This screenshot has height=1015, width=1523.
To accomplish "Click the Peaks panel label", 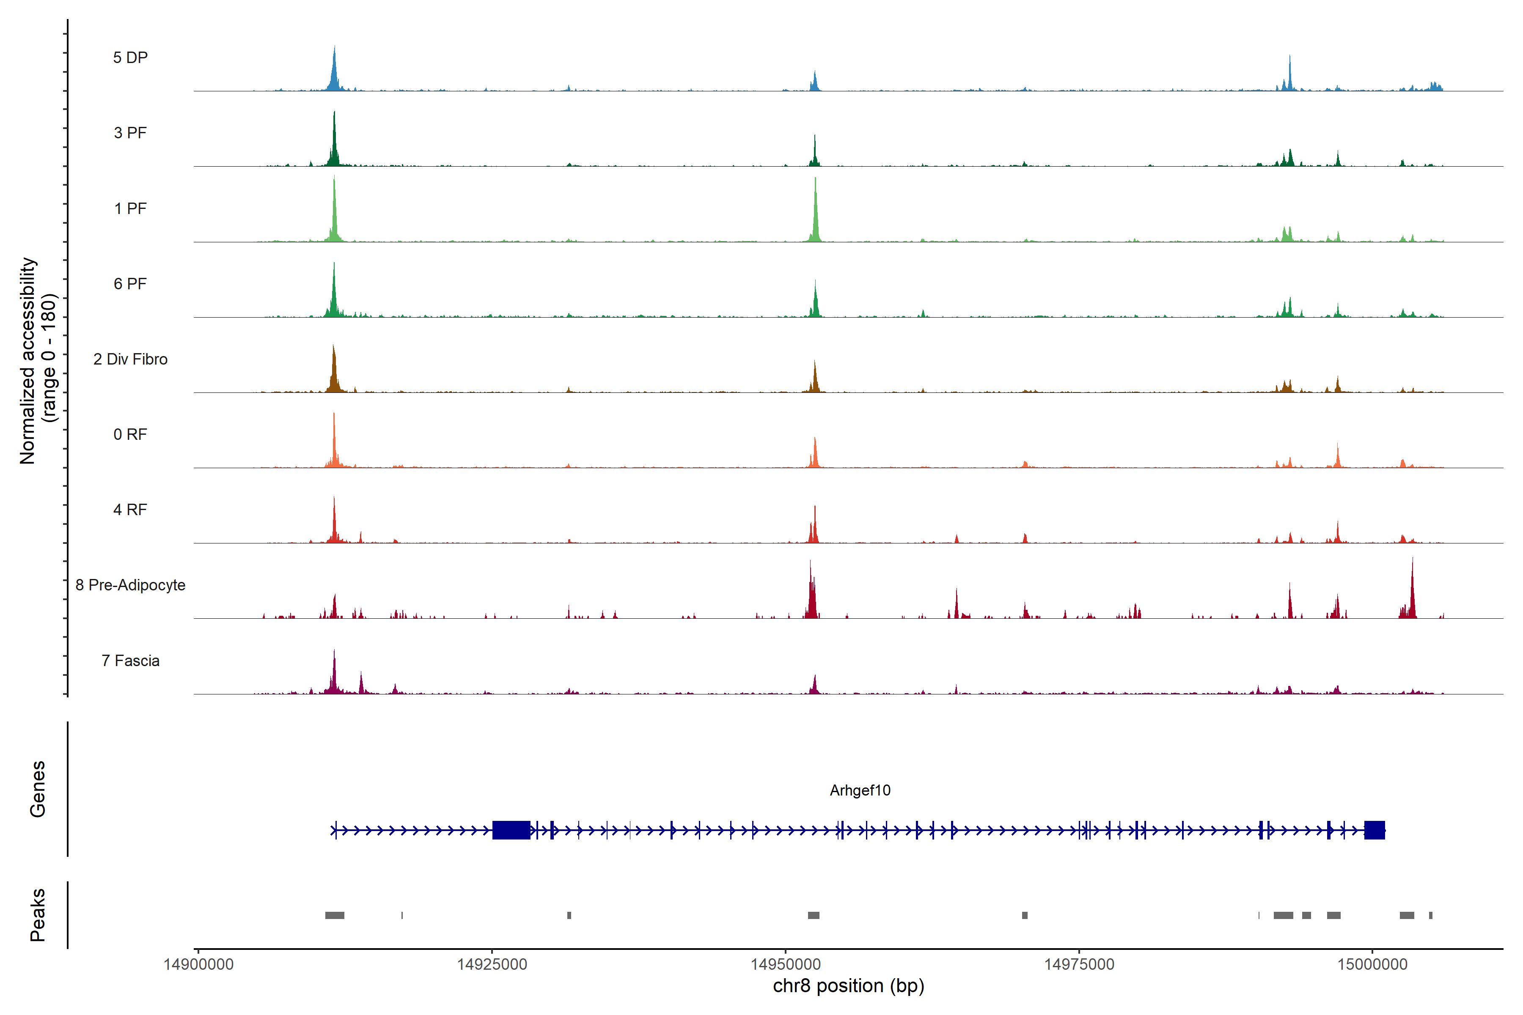I will coord(38,915).
